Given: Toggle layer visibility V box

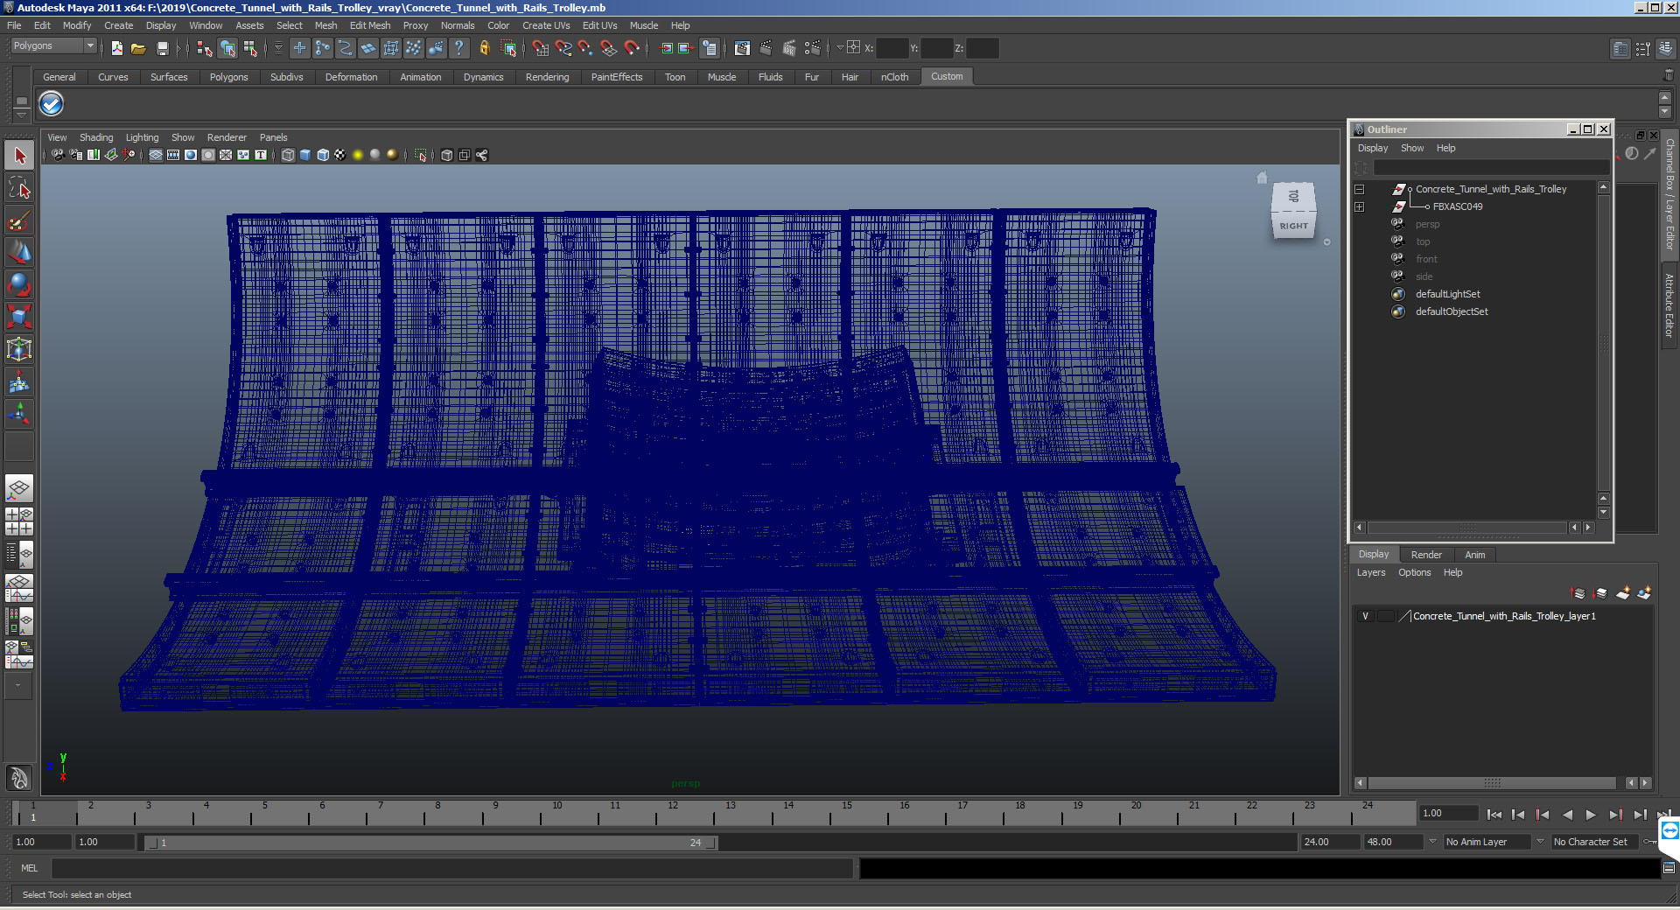Looking at the screenshot, I should [1365, 616].
